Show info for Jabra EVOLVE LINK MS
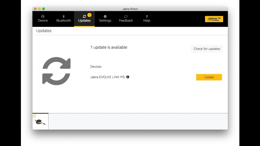Image resolution: width=260 pixels, height=146 pixels. coord(128,77)
